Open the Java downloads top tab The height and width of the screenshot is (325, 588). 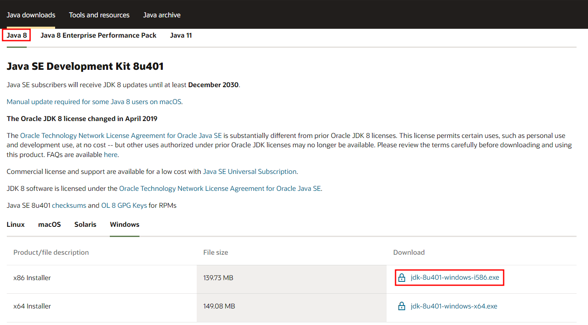(31, 15)
